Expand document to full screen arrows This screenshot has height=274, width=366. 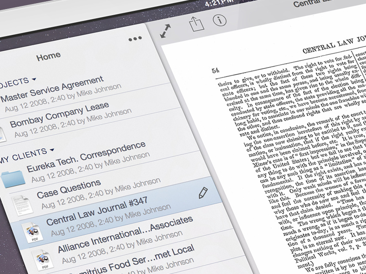165,31
